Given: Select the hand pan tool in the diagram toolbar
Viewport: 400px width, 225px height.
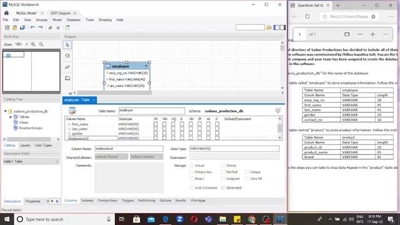Looking at the screenshot, I should (x=67, y=56).
